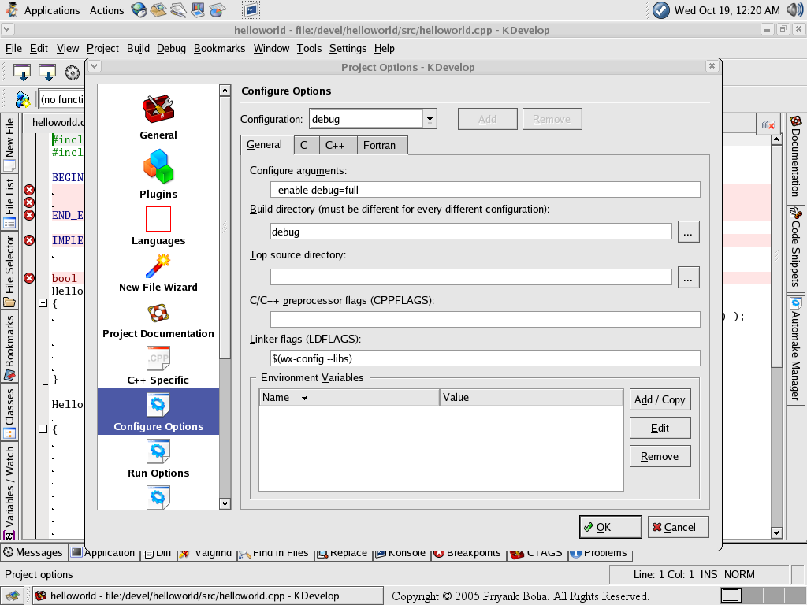Open the Applications panel menu
807x605 pixels.
pyautogui.click(x=52, y=10)
